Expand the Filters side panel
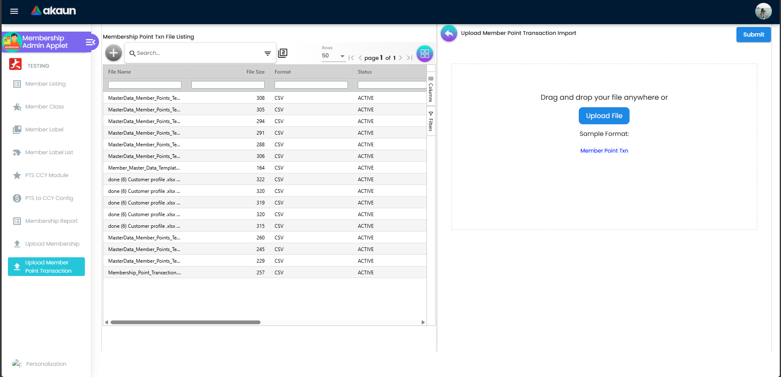Viewport: 781px width, 377px height. click(x=431, y=121)
